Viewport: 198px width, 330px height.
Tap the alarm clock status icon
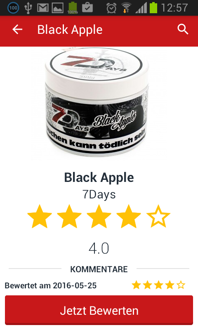(x=111, y=8)
